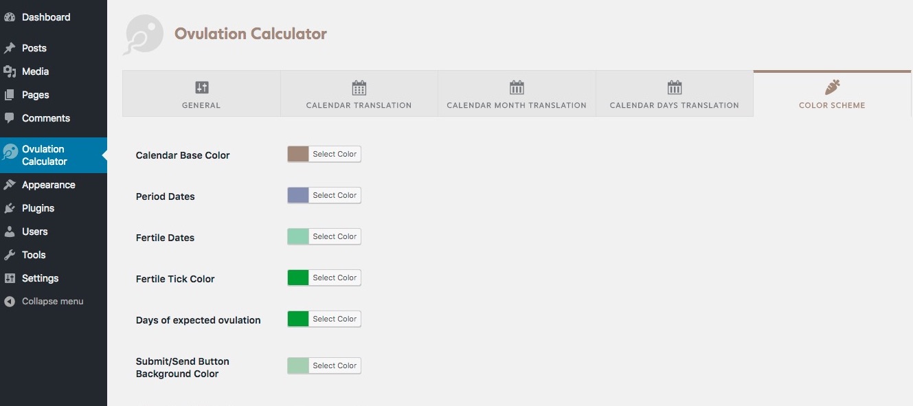Screen dimensions: 913x406
Task: Click Select Color for Calendar Base Color
Action: pyautogui.click(x=335, y=155)
